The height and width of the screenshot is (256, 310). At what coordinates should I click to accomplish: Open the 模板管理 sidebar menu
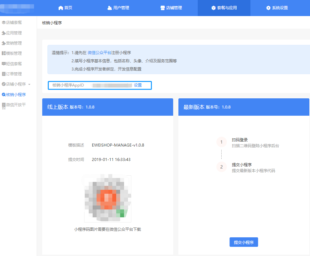click(x=14, y=53)
